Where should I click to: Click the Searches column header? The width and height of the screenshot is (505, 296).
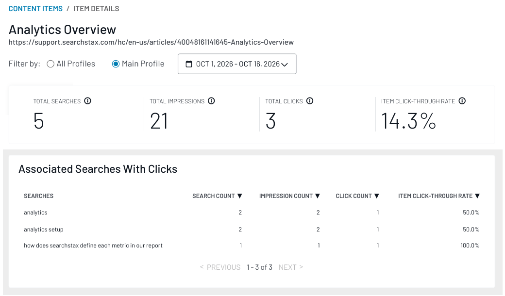tap(39, 196)
